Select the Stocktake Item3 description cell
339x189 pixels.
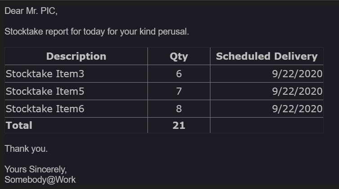click(45, 74)
